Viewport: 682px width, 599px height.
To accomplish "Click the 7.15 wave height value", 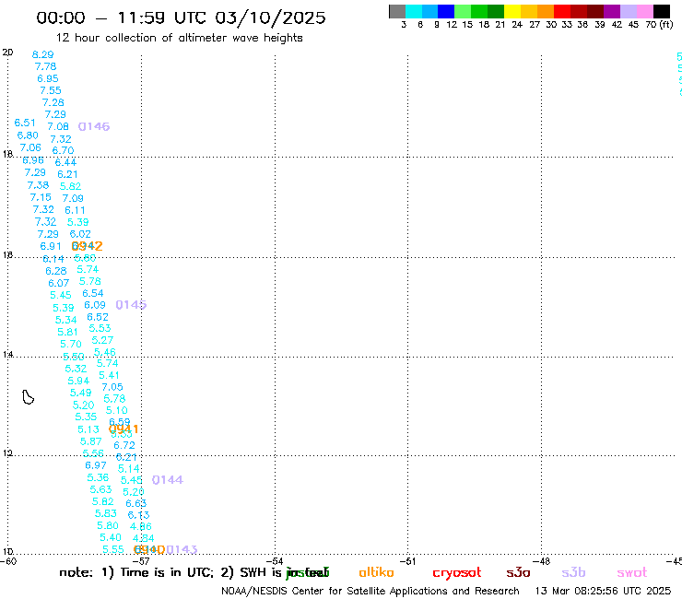I will [41, 197].
